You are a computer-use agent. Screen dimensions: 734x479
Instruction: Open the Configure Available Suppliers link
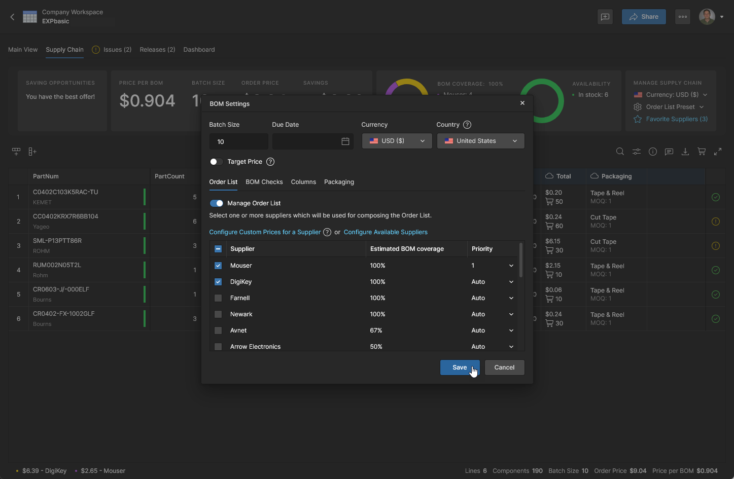386,232
